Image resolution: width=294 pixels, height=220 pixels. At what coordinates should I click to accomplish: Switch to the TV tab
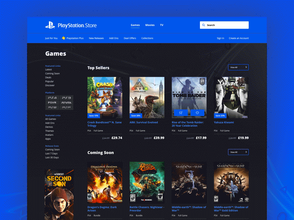click(x=162, y=25)
